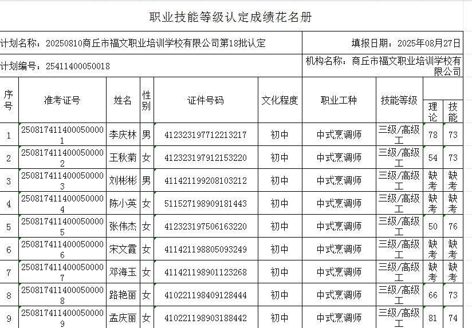Select the name cell 陈小英

(123, 204)
